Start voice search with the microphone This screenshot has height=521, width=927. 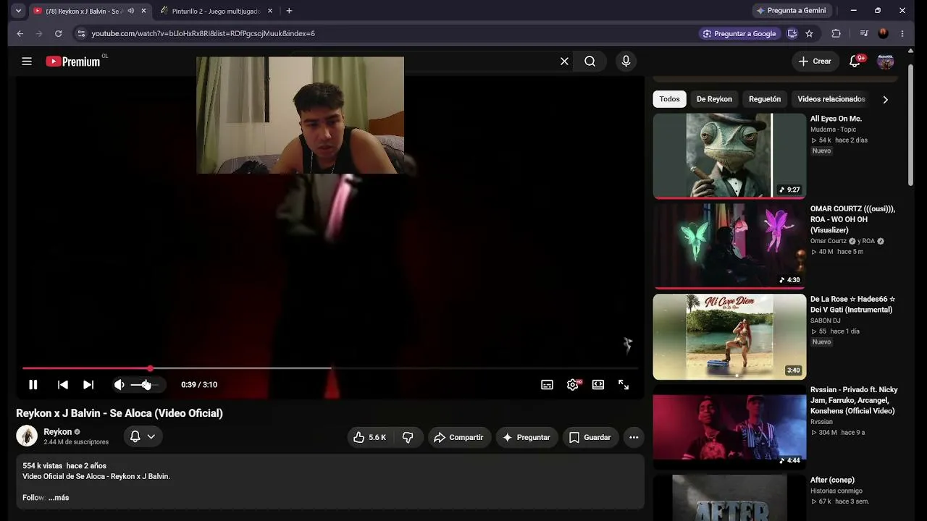[x=626, y=62]
